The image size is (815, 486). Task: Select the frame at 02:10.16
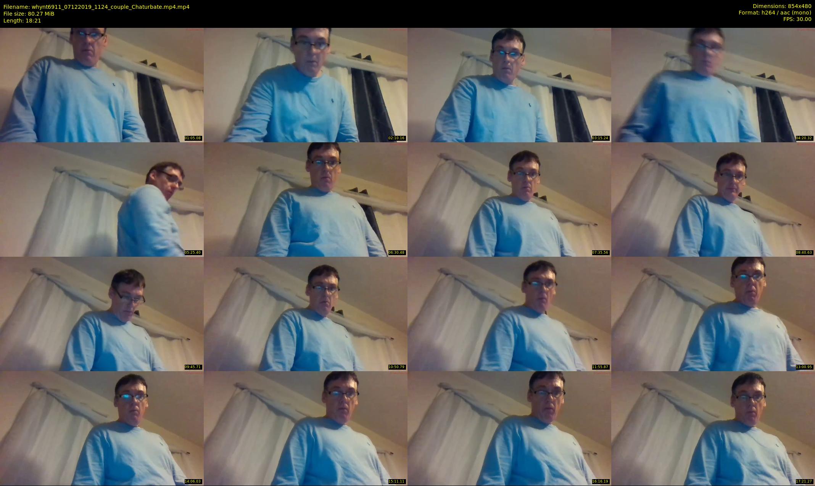(305, 85)
